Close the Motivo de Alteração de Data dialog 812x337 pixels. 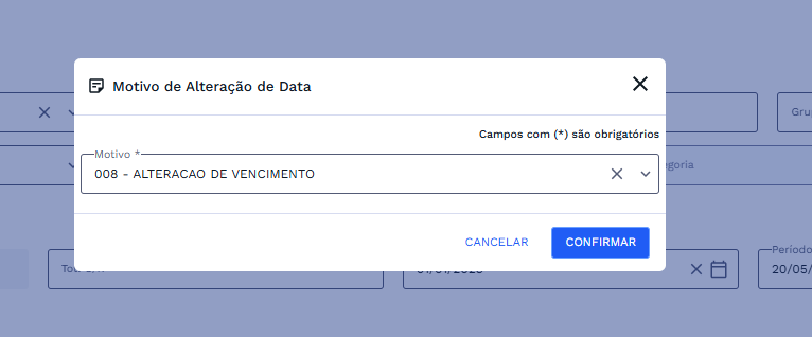(x=640, y=84)
